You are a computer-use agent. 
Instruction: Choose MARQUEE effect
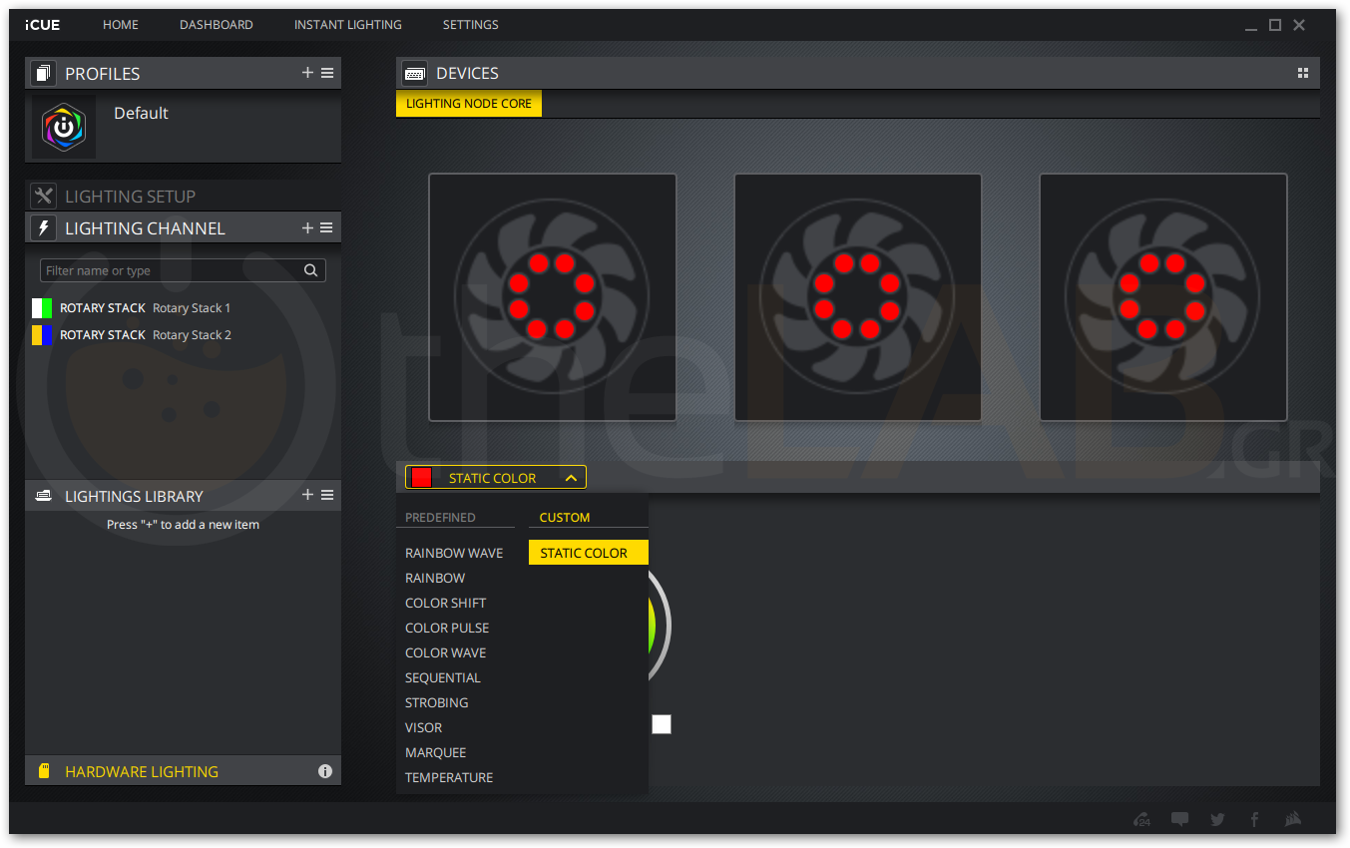436,752
